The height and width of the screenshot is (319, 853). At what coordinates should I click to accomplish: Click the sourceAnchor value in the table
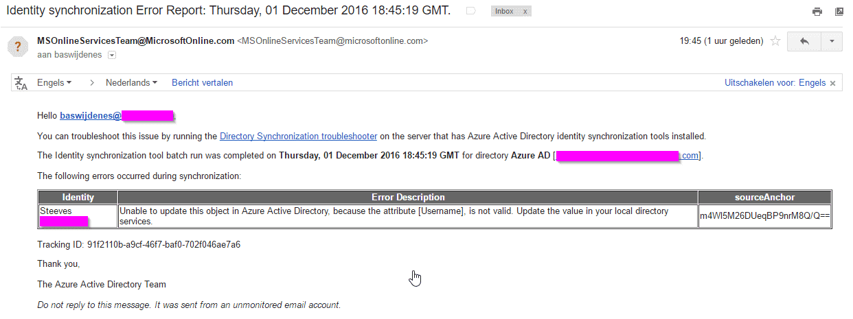(x=764, y=216)
